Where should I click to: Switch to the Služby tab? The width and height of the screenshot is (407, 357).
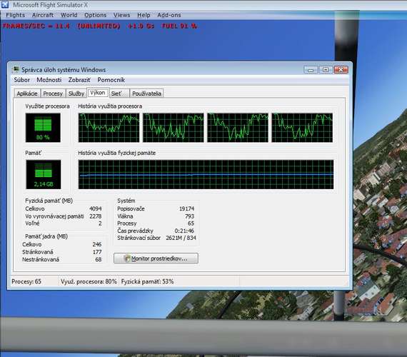pos(76,94)
